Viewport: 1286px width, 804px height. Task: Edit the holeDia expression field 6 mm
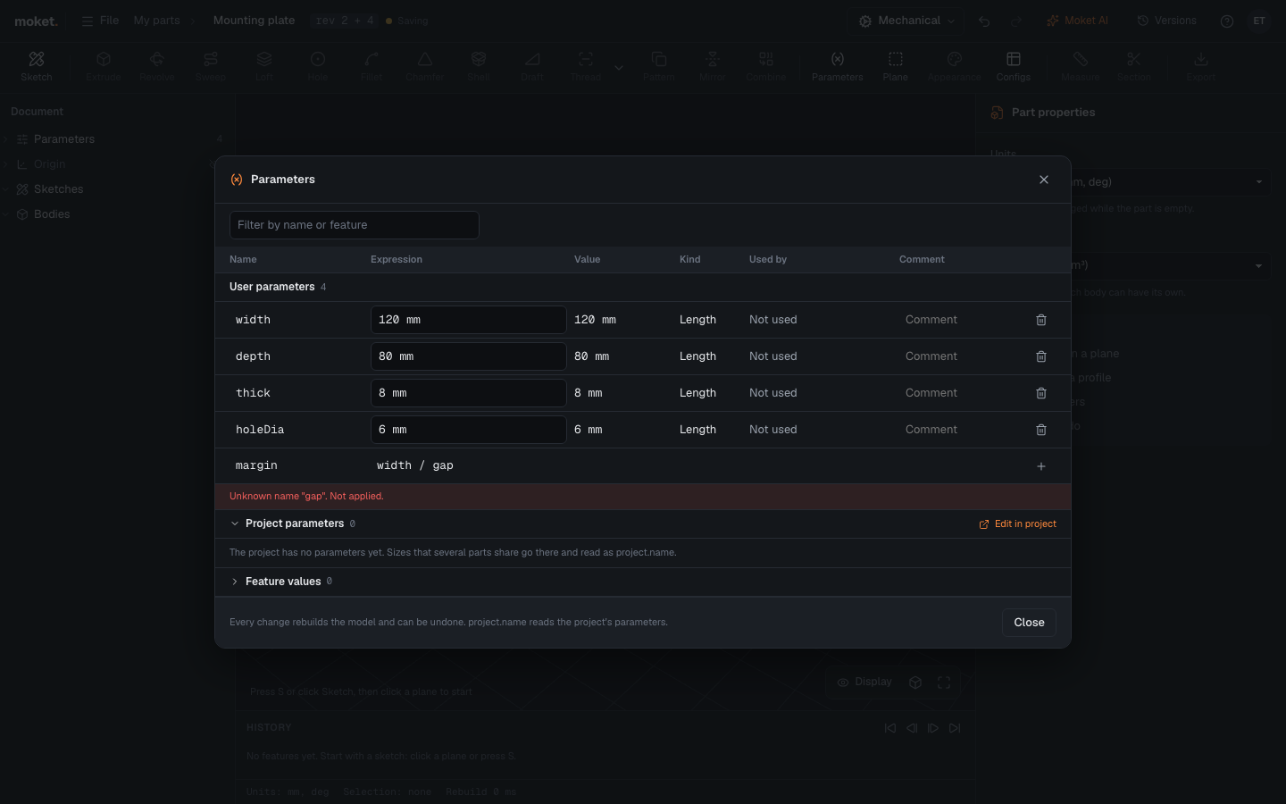(469, 430)
